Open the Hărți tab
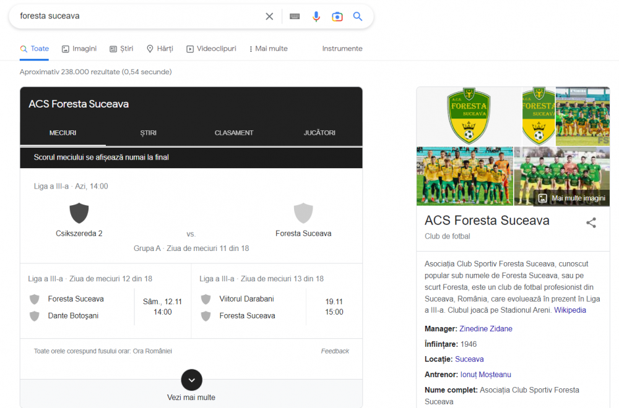 (160, 49)
